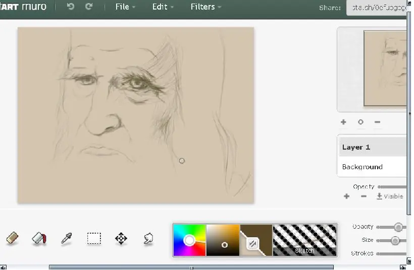Expand the Edit menu dropdown arrow

[x=172, y=8]
